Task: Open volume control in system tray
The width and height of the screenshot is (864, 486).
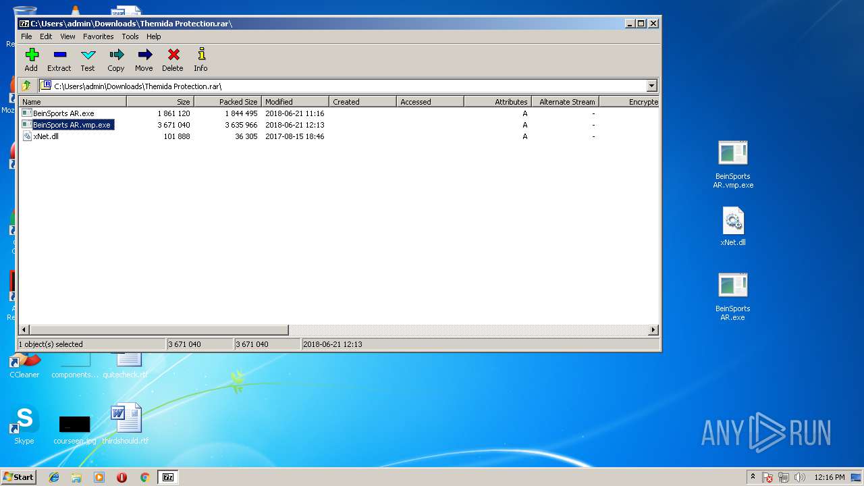Action: (x=800, y=477)
